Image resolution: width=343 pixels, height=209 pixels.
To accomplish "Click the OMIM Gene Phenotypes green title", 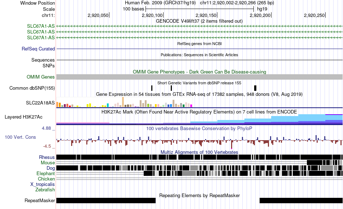I will (x=200, y=72).
